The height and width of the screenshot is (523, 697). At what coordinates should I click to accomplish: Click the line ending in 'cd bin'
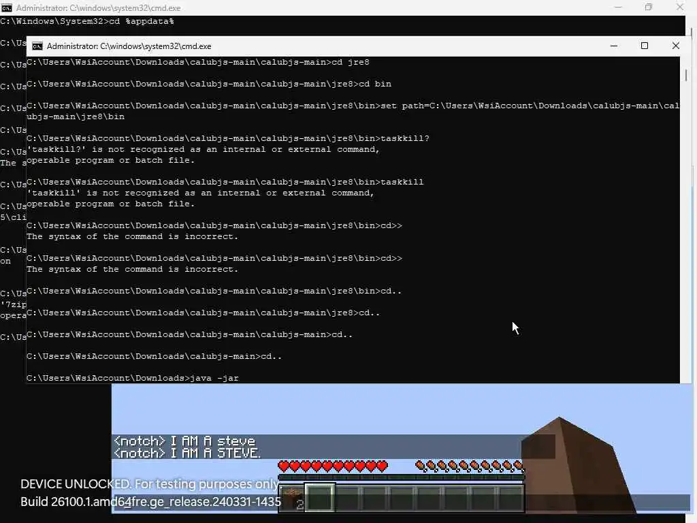(x=209, y=84)
